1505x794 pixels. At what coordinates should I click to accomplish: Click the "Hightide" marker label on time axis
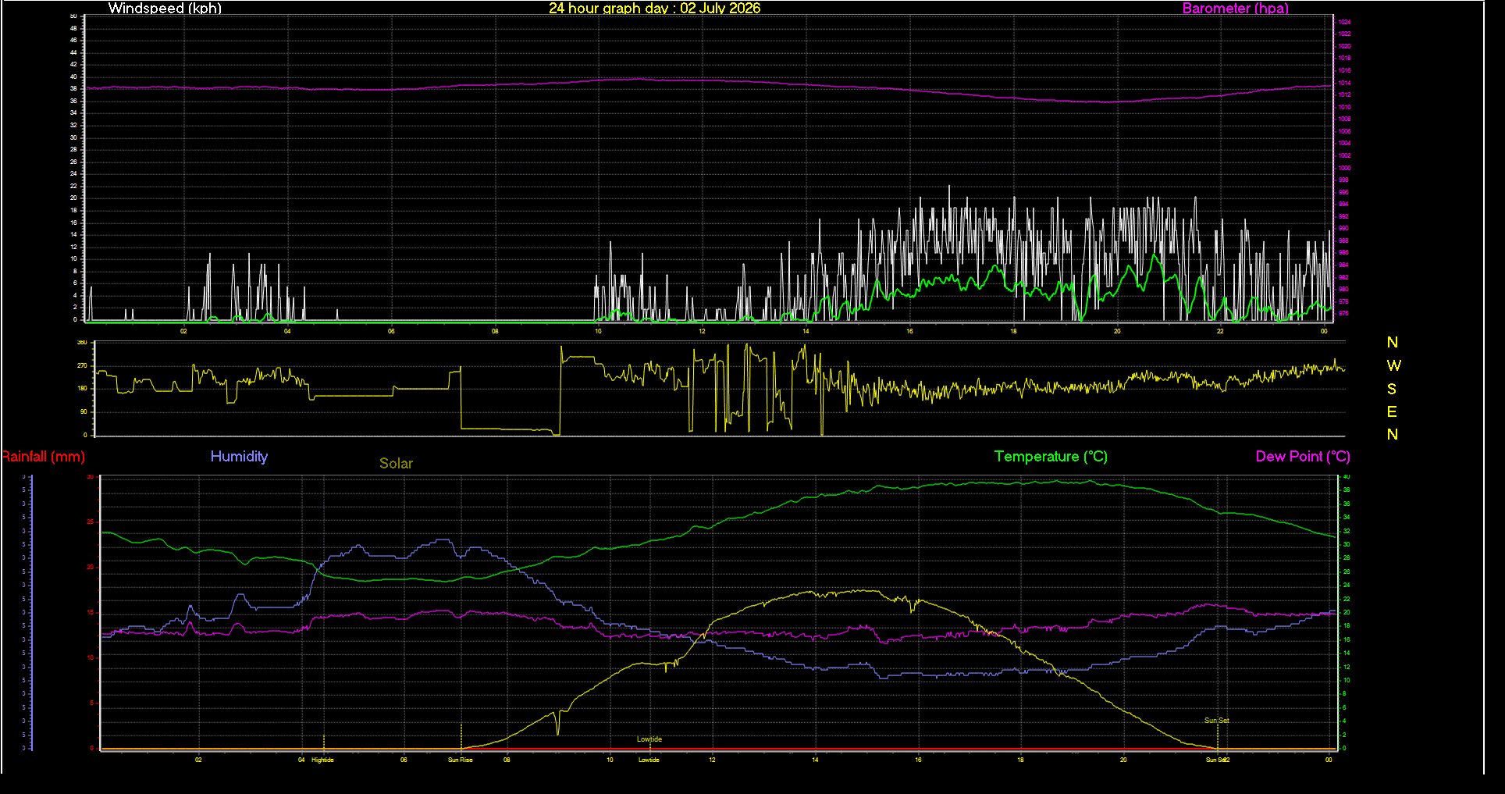tap(322, 760)
